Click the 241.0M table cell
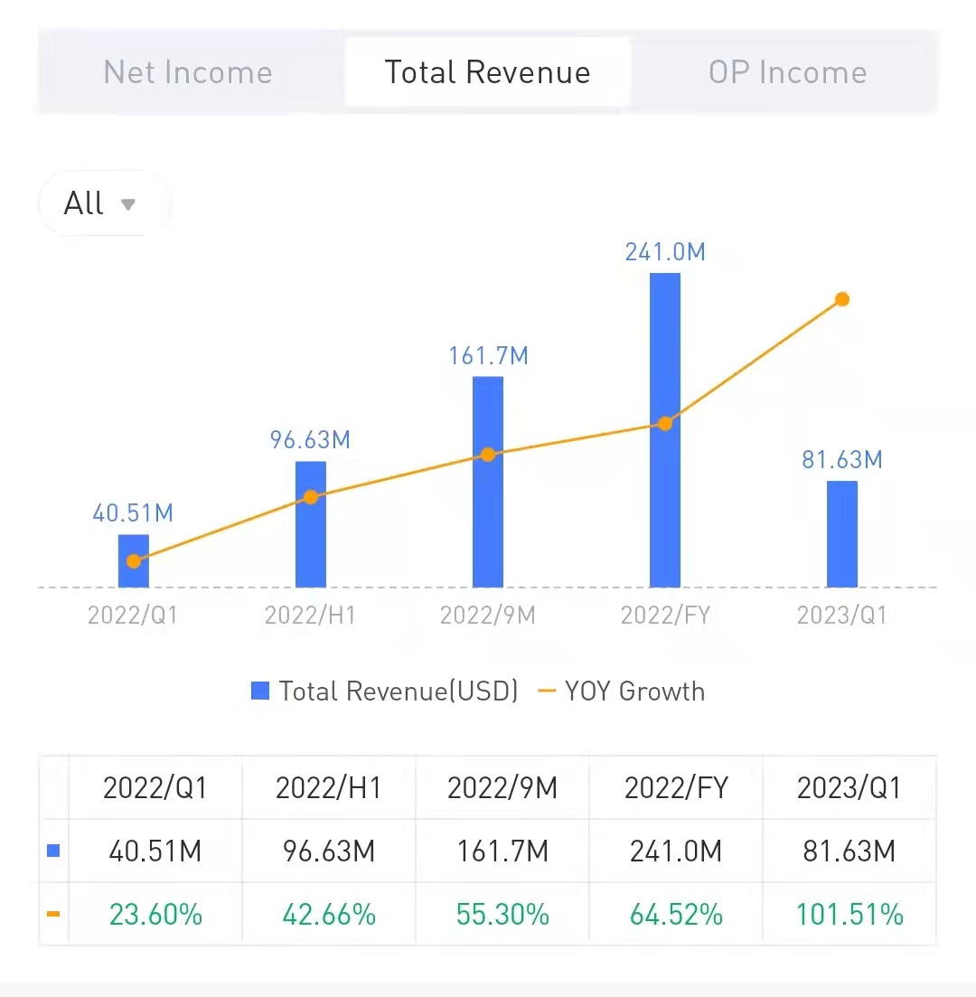Screen dimensions: 976x997 click(676, 851)
